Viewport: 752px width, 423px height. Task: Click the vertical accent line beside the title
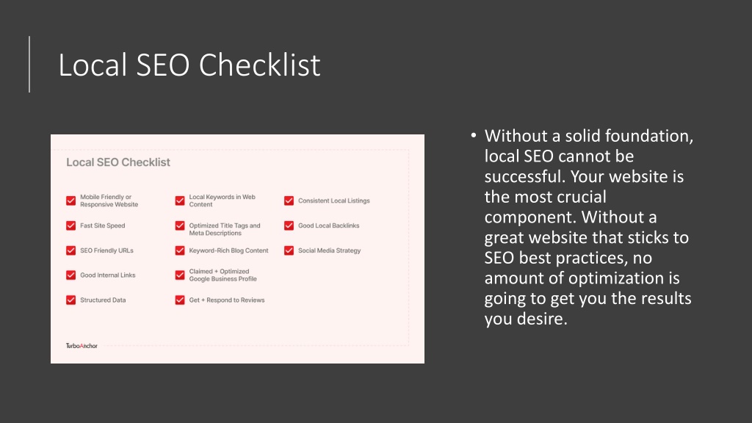click(29, 65)
